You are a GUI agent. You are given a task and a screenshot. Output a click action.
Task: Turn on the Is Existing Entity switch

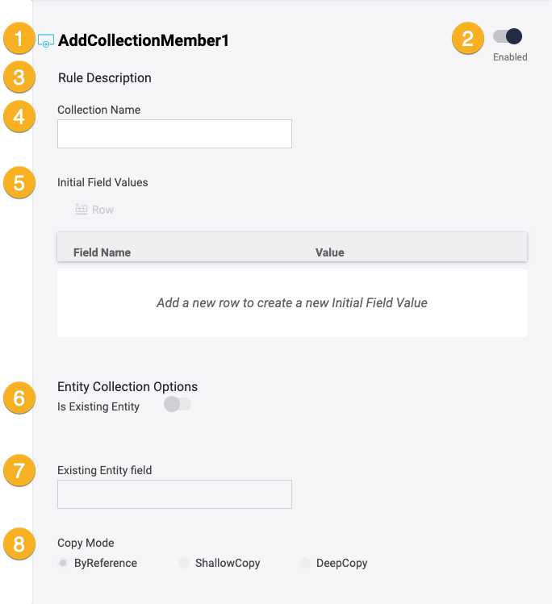(x=177, y=404)
